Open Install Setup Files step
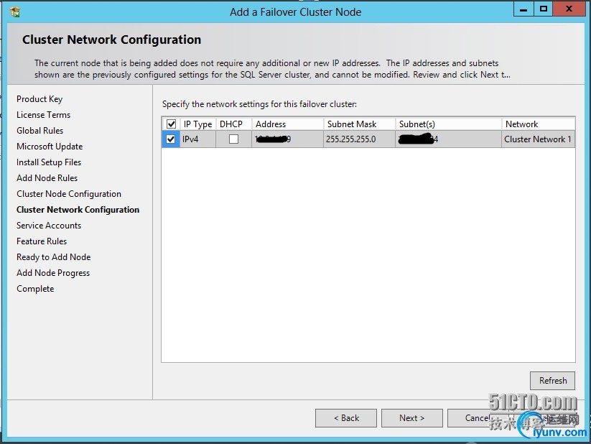 click(49, 162)
